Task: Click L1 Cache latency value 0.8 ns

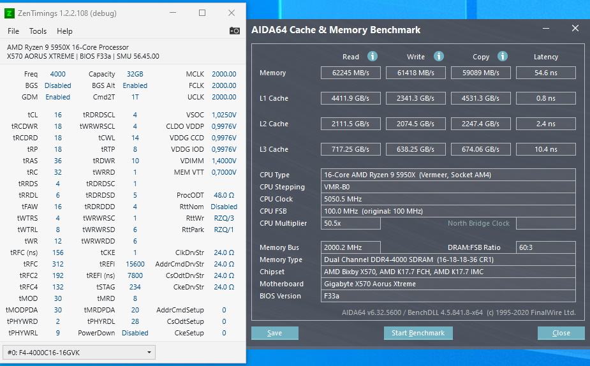Action: (546, 98)
